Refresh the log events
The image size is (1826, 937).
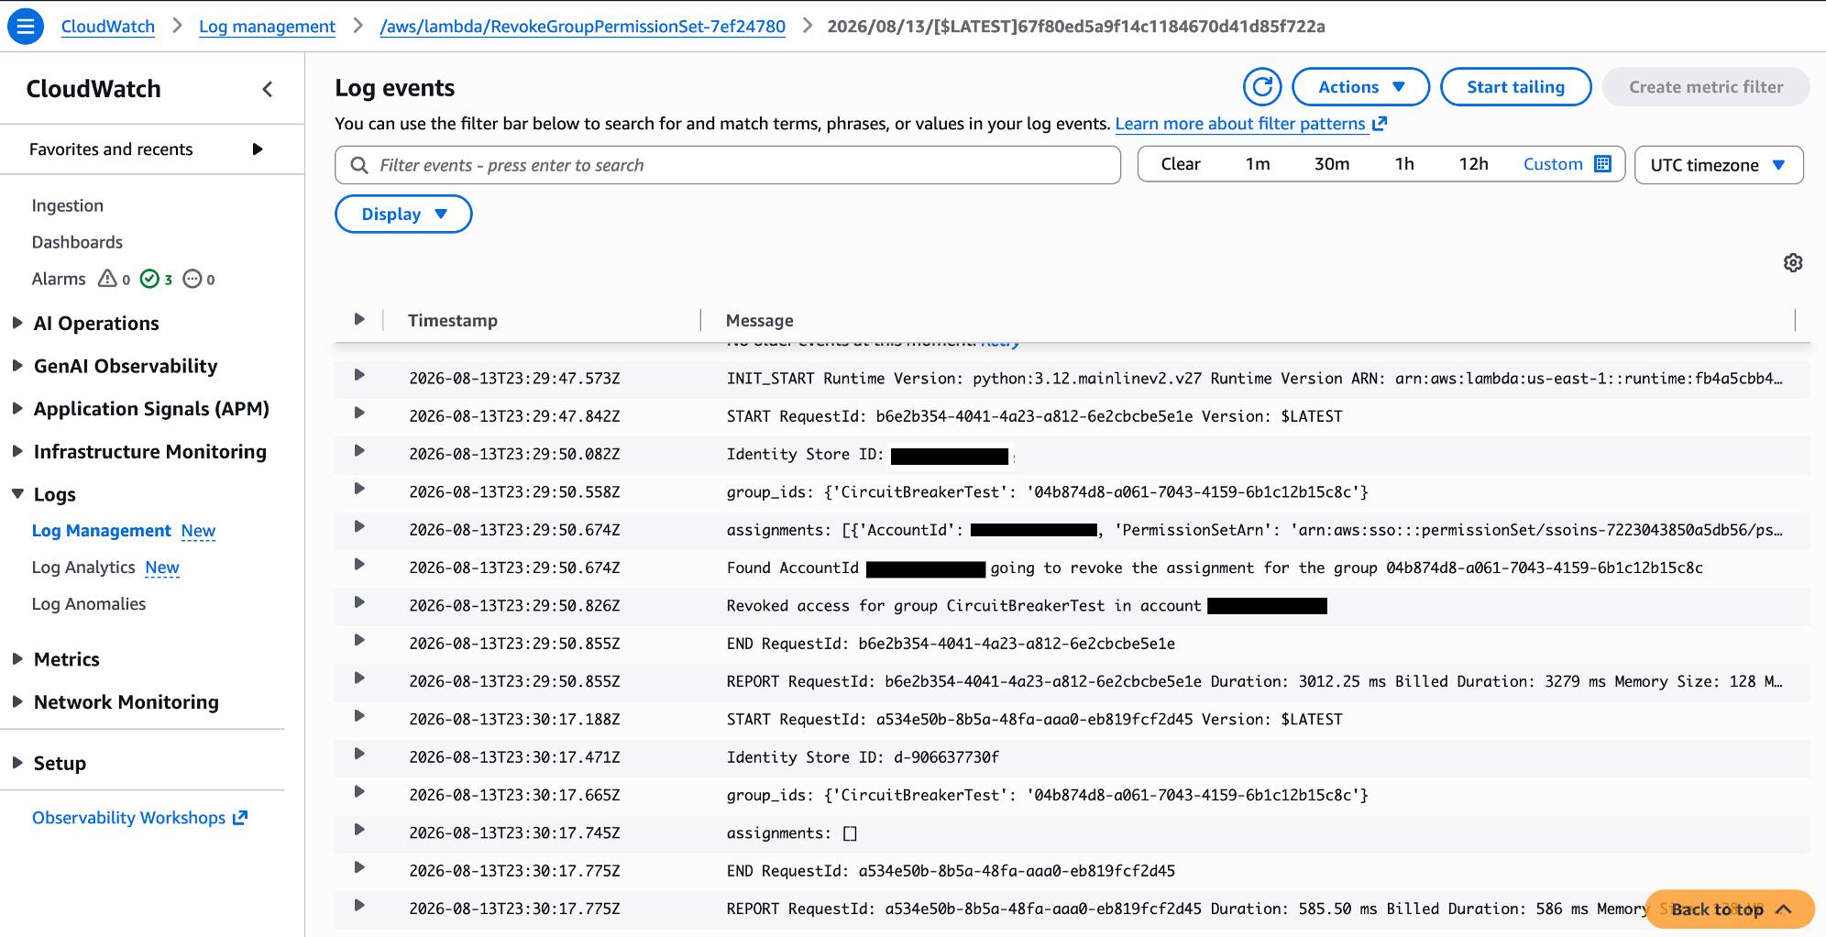click(1262, 87)
